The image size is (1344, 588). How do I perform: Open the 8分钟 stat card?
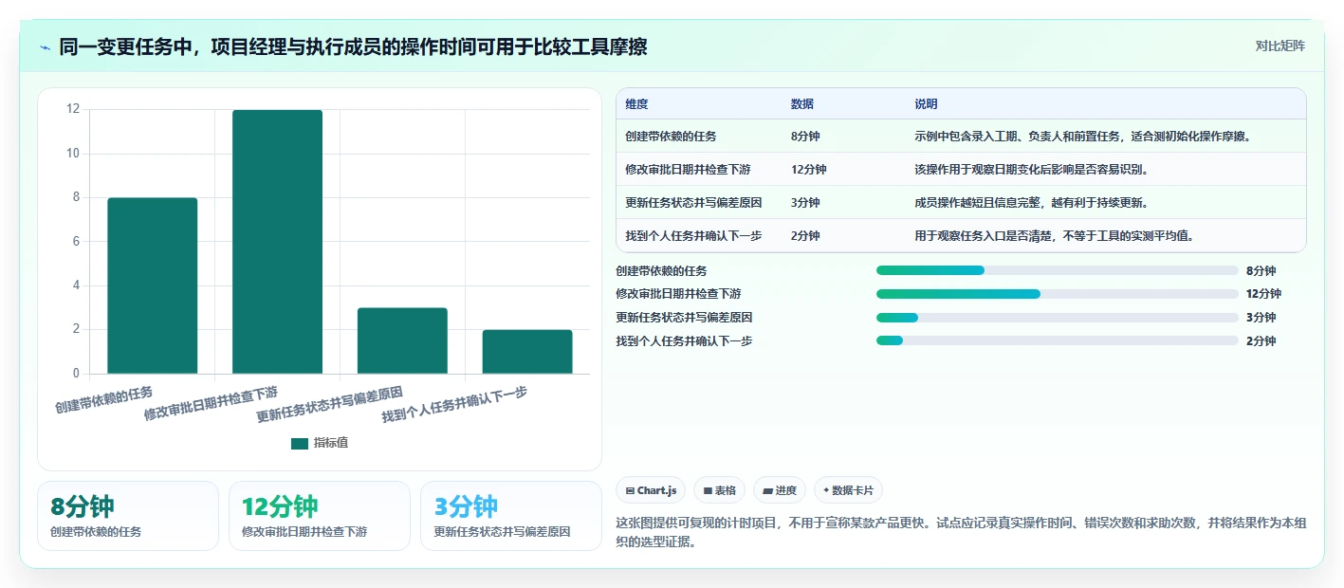[x=128, y=516]
